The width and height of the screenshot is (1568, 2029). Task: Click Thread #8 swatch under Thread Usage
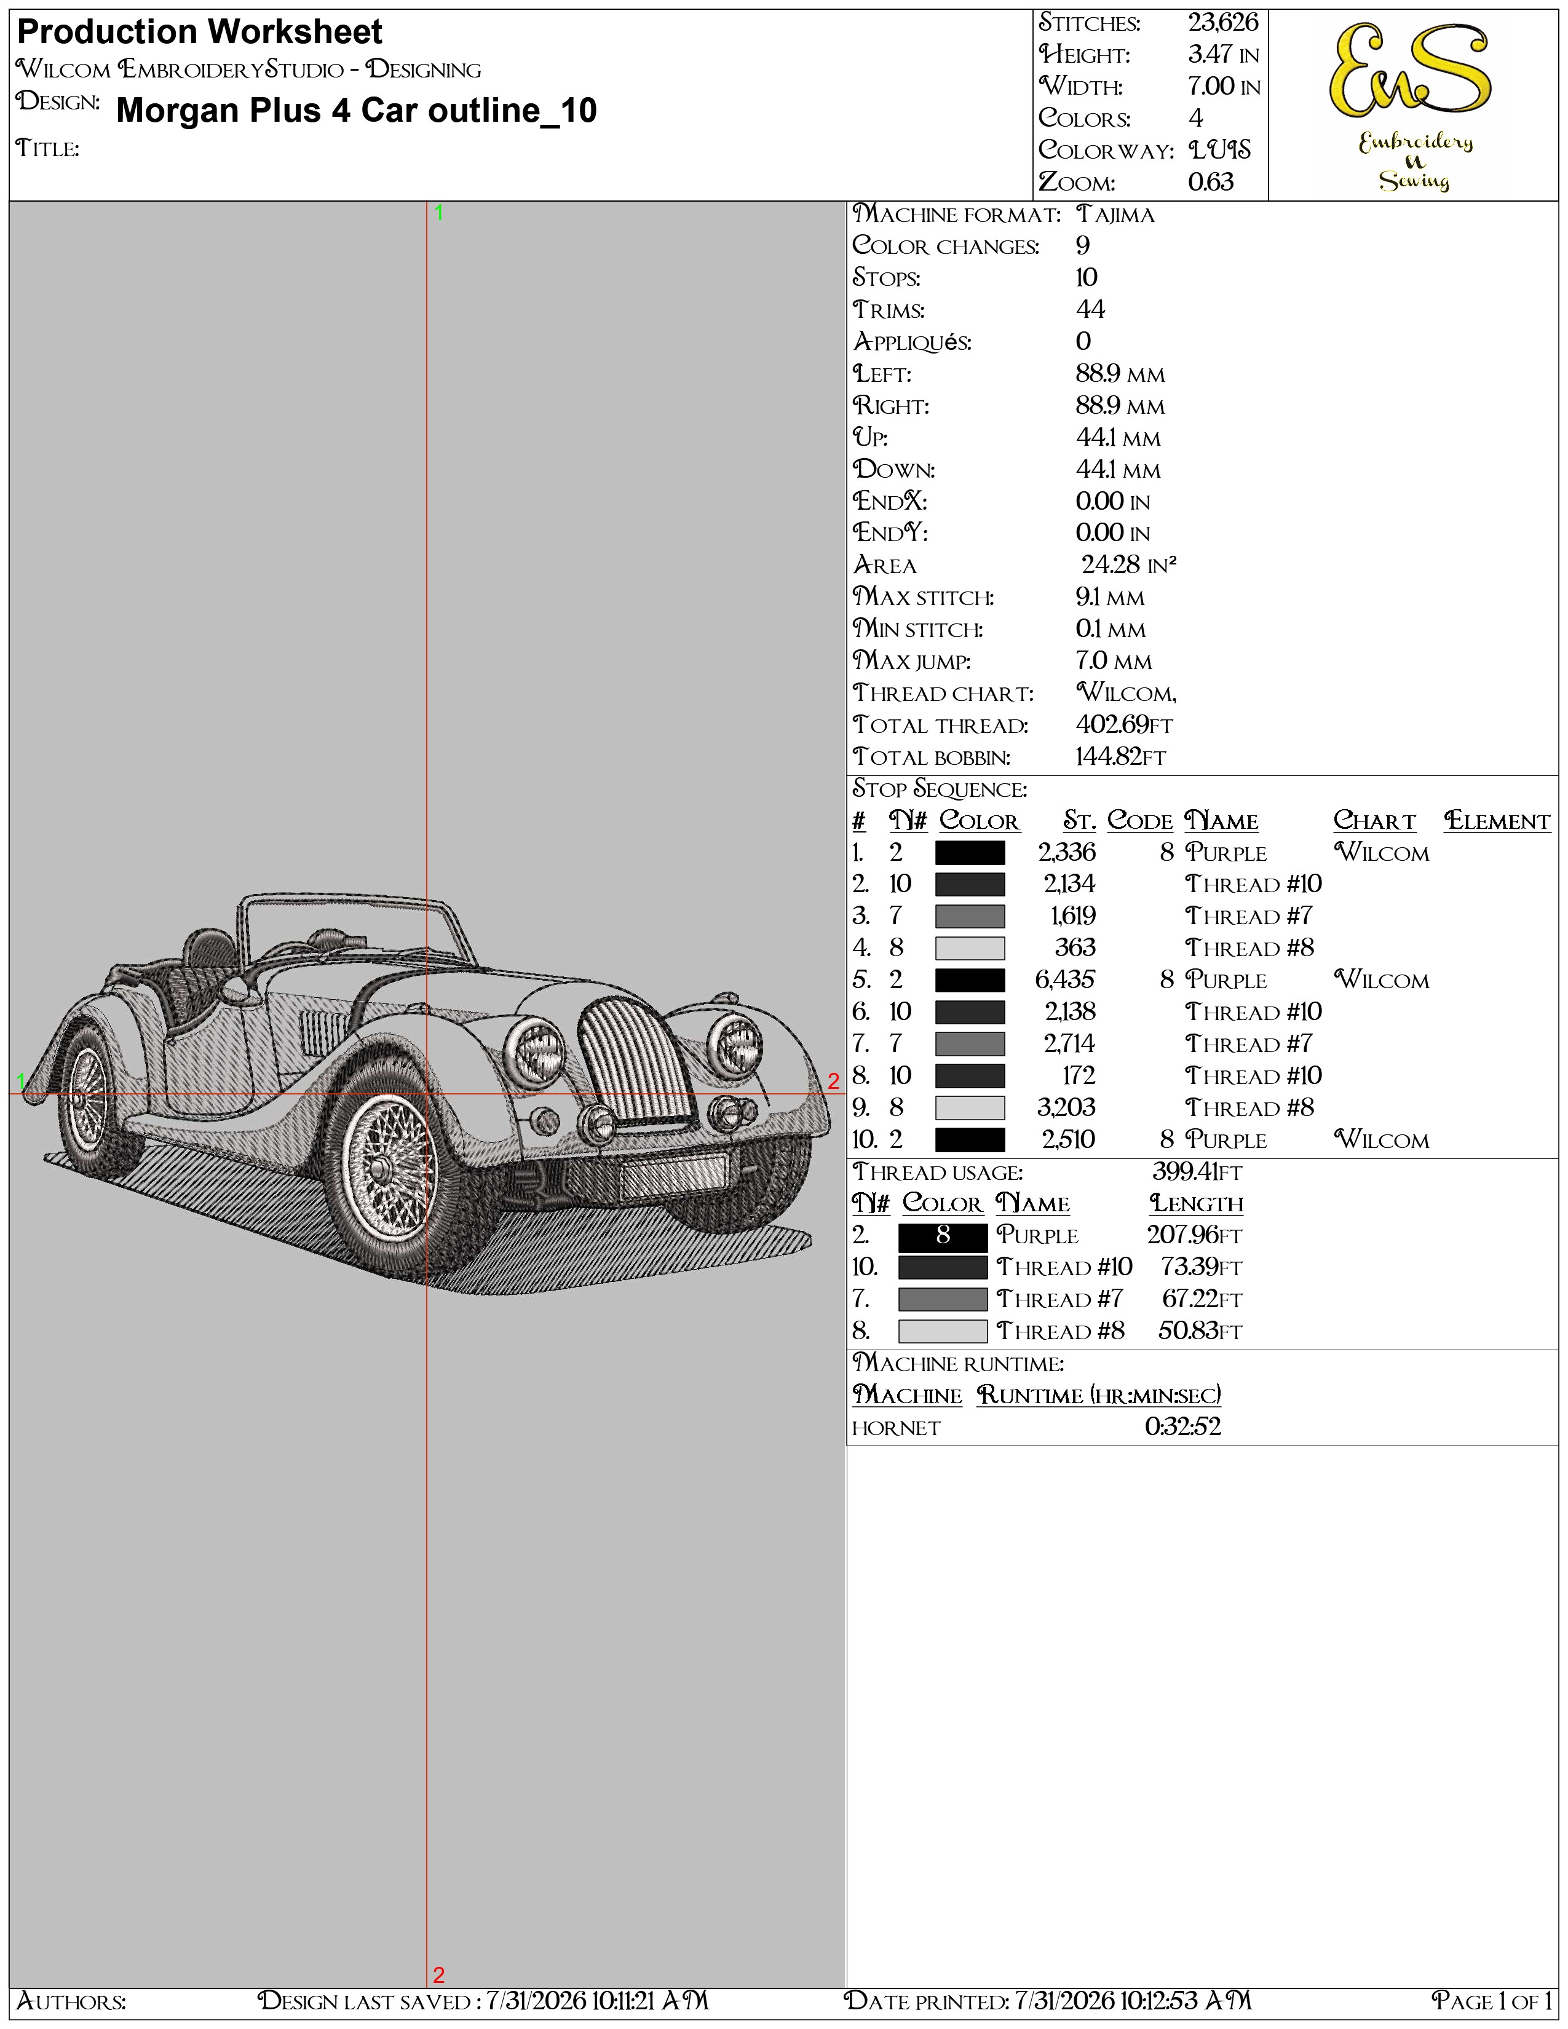click(943, 1331)
